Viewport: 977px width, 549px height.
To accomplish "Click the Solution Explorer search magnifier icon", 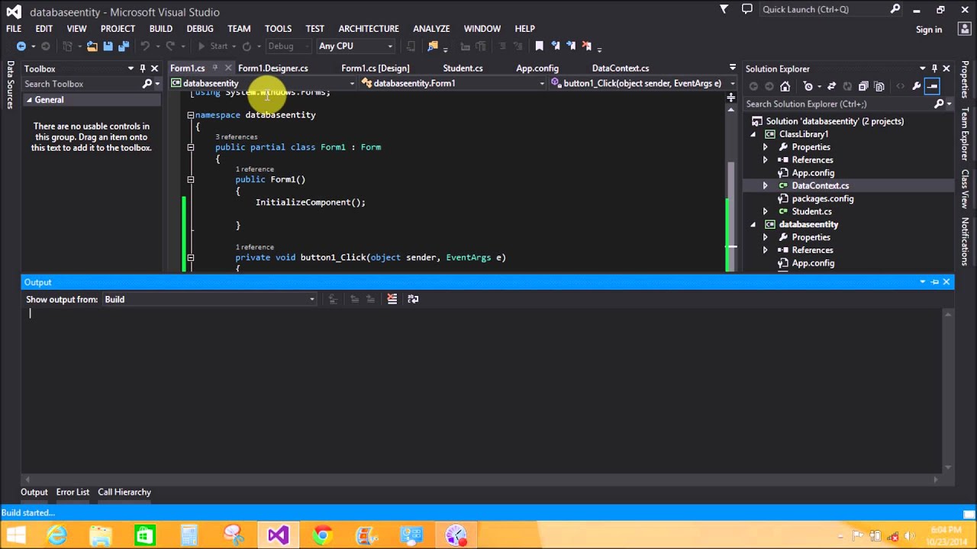I will [x=939, y=104].
